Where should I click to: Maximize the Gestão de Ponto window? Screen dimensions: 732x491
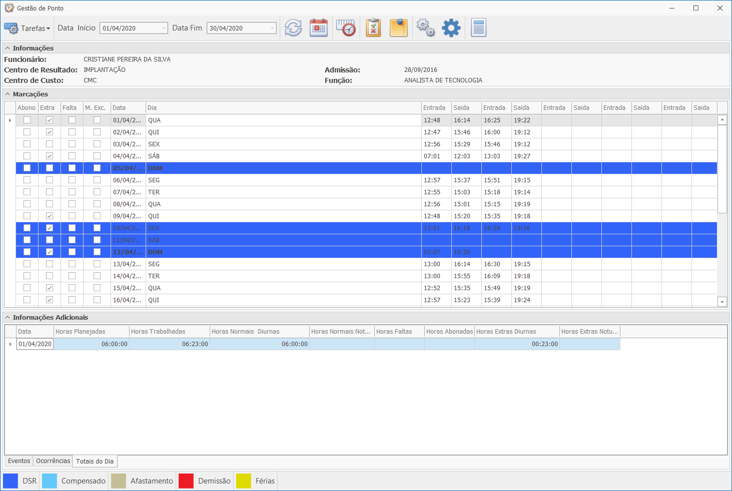tap(696, 8)
